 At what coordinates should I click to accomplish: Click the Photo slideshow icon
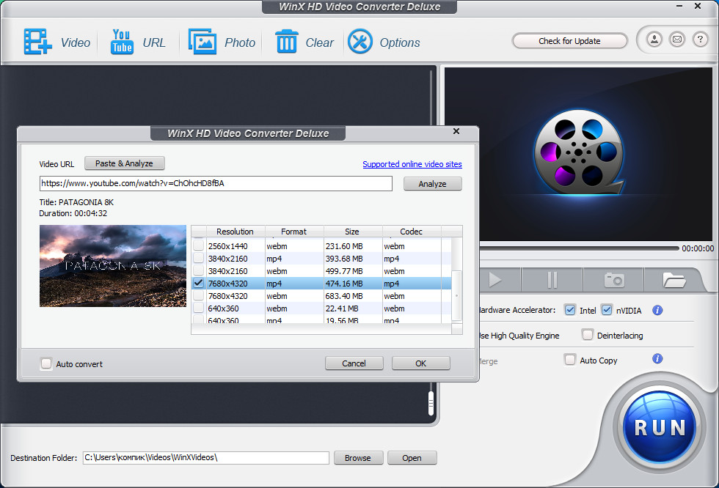pos(202,42)
